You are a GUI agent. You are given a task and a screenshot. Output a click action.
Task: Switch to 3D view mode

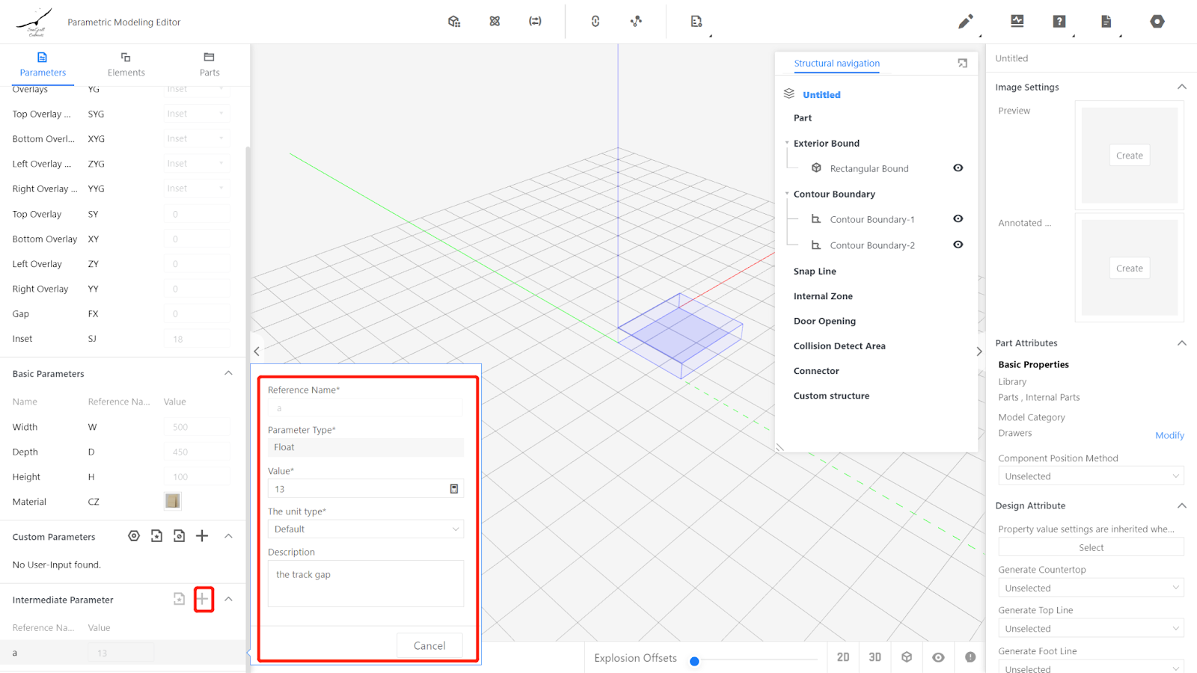tap(875, 657)
